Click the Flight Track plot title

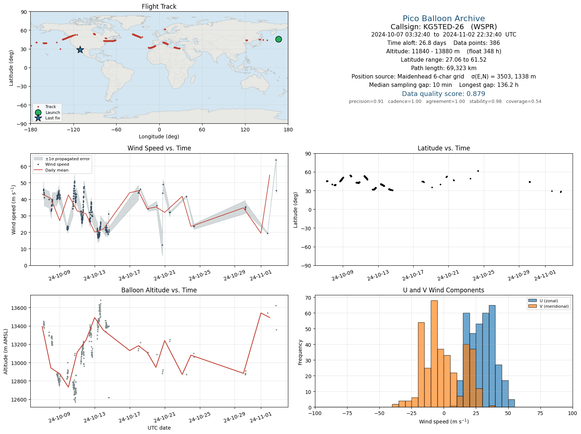pyautogui.click(x=159, y=7)
